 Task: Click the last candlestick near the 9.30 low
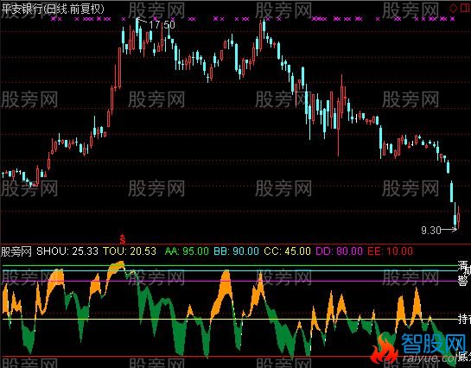[459, 217]
